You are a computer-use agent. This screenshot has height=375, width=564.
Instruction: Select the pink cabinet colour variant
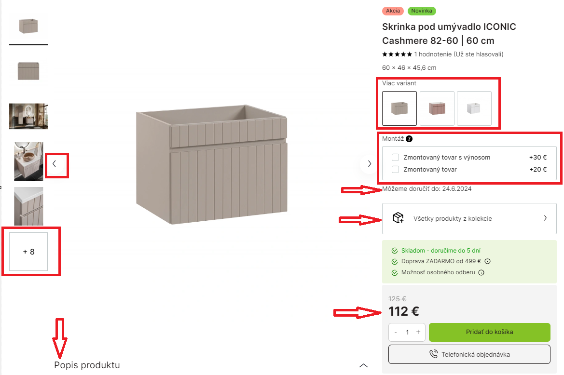(x=437, y=108)
